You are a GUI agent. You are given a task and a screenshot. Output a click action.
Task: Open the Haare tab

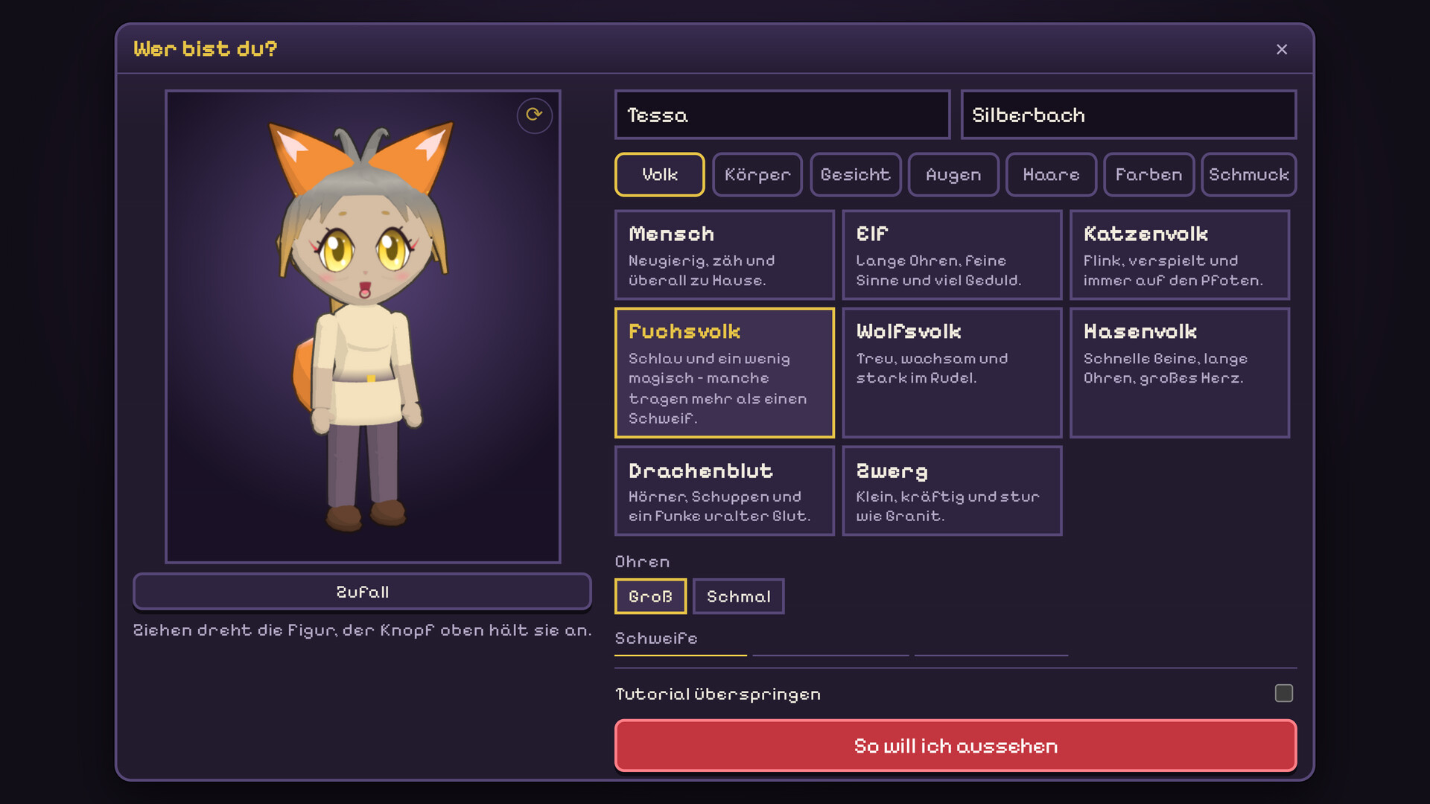coord(1051,175)
